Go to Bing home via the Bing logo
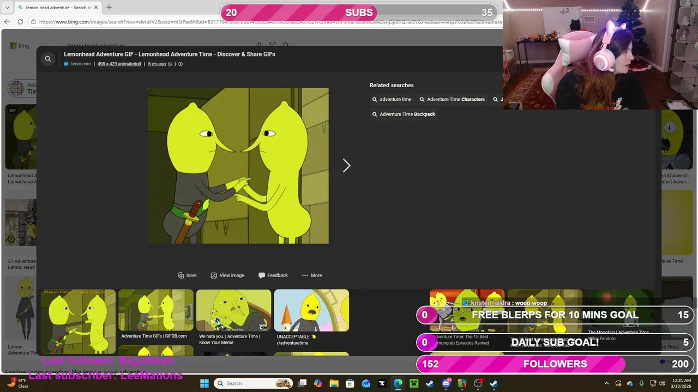 tap(20, 46)
